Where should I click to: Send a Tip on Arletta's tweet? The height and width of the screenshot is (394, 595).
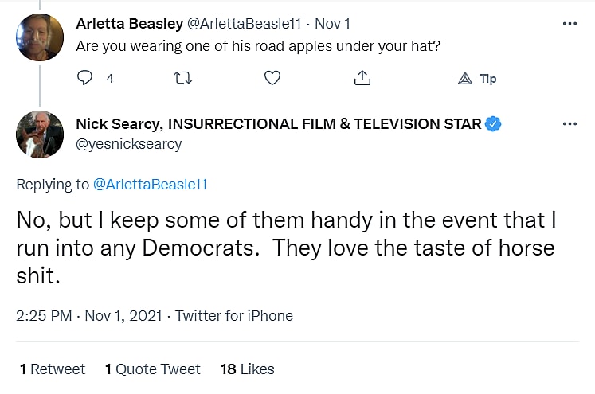(x=478, y=78)
